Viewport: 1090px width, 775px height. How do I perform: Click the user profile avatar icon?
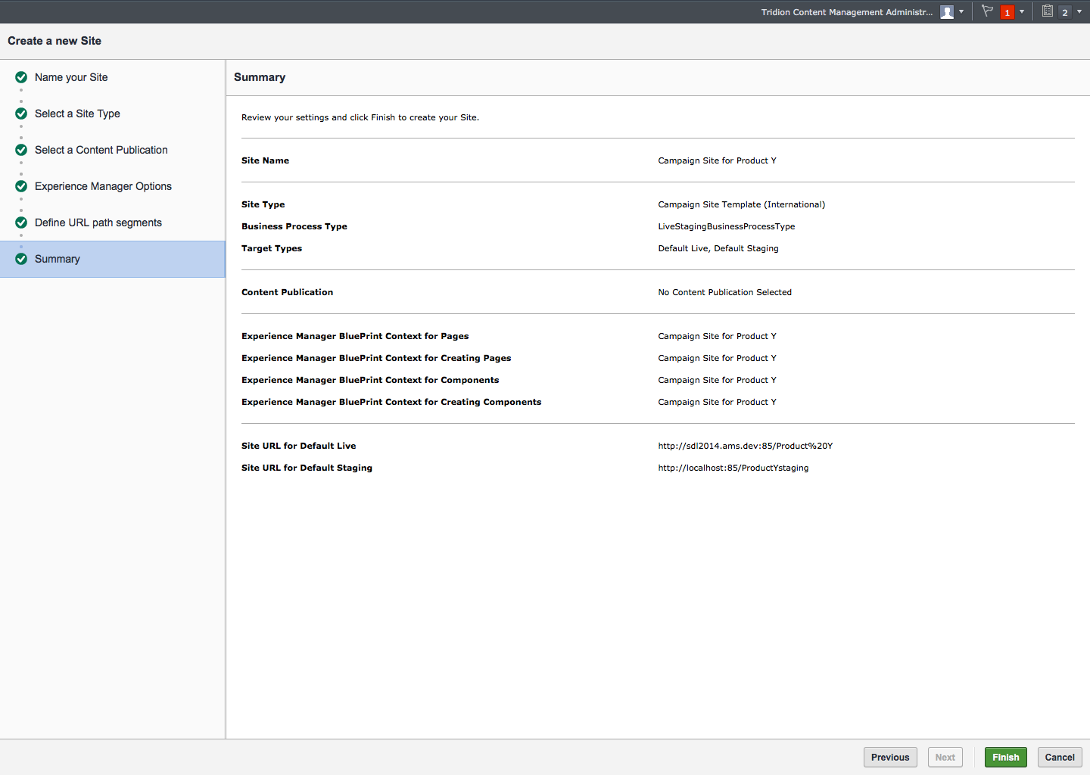click(946, 12)
